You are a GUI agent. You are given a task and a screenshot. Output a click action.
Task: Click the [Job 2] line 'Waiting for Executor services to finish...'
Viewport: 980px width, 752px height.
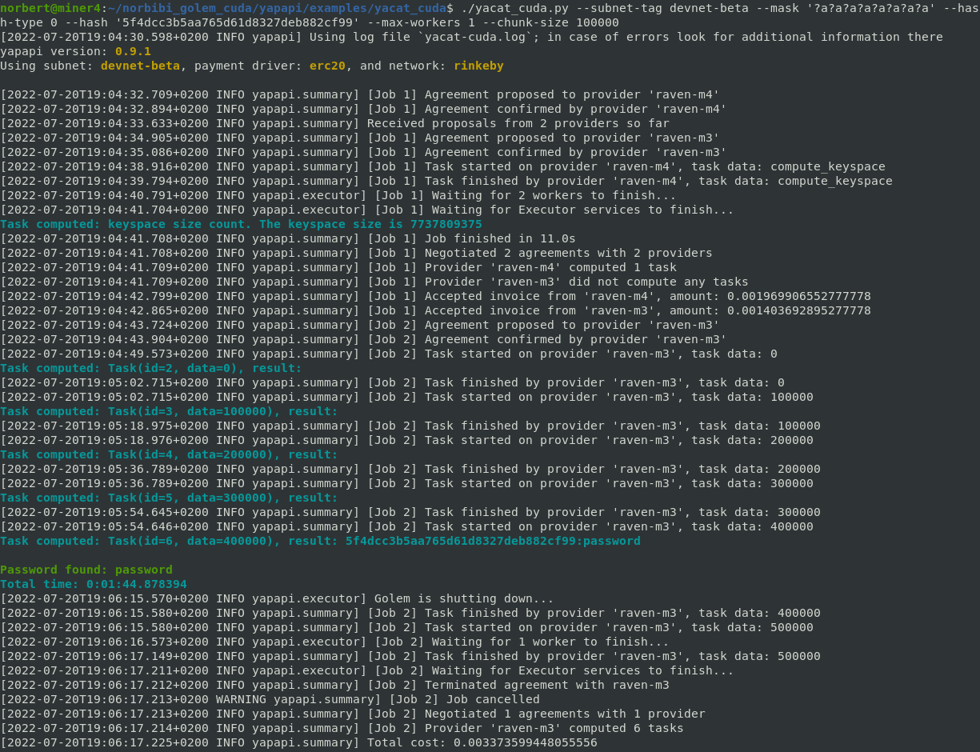(367, 670)
